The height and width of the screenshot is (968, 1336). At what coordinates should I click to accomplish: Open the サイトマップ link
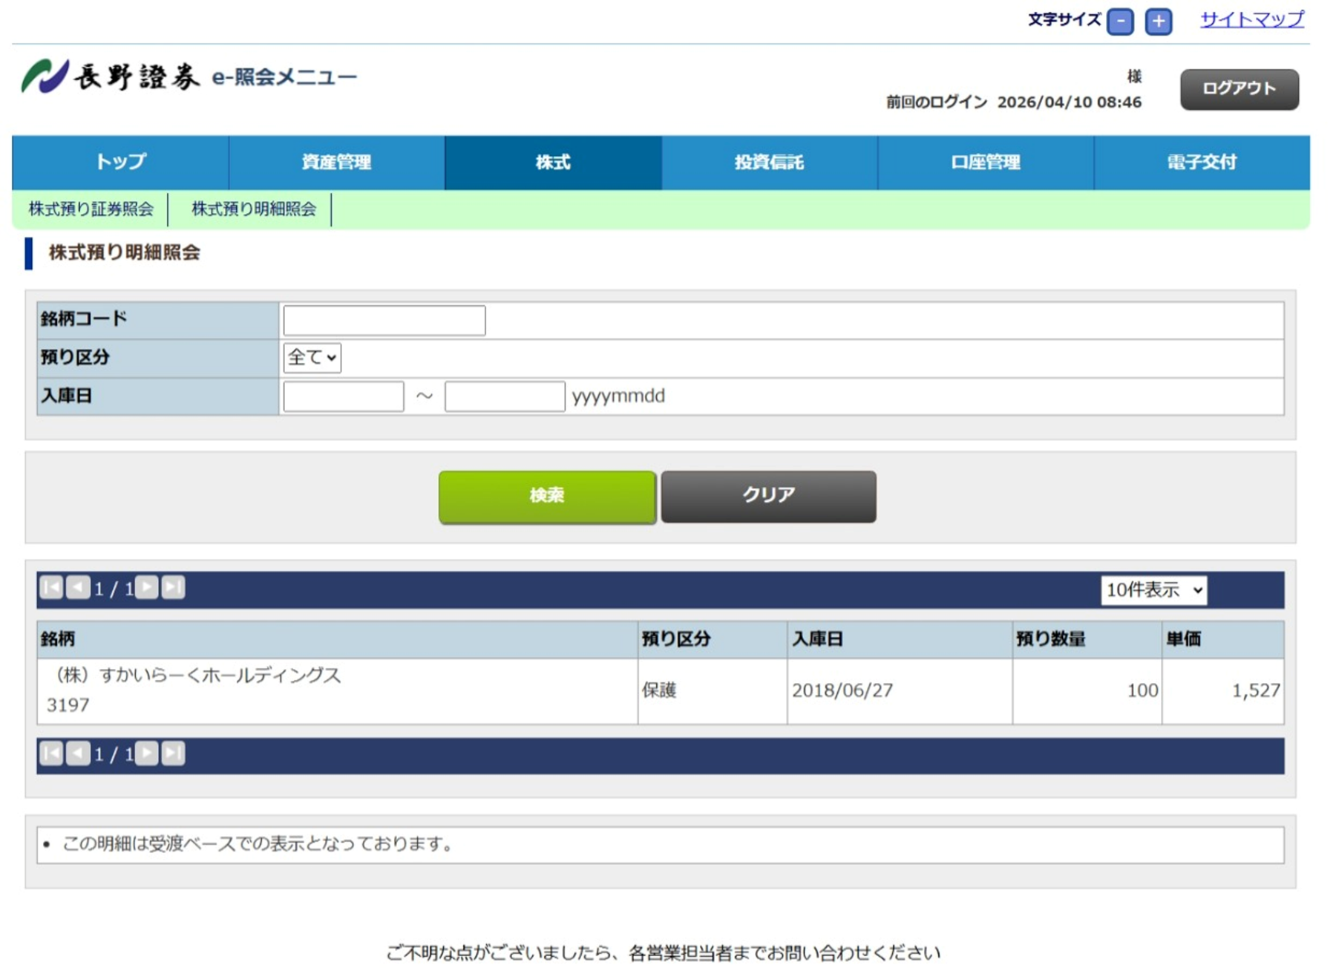1252,19
